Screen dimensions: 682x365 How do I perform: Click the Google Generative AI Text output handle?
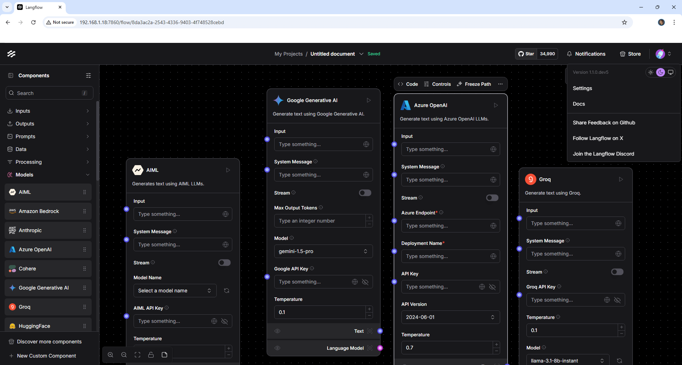[x=380, y=331]
